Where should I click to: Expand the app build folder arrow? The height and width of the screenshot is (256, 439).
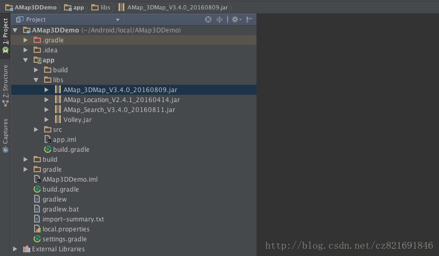[x=36, y=70]
